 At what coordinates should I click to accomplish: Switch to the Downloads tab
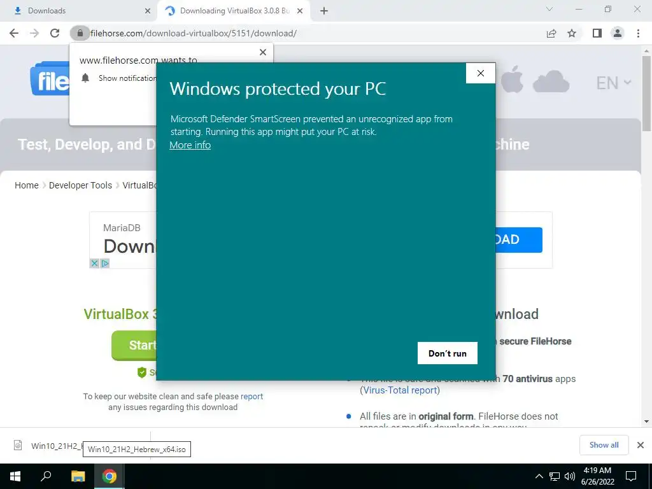coord(79,11)
